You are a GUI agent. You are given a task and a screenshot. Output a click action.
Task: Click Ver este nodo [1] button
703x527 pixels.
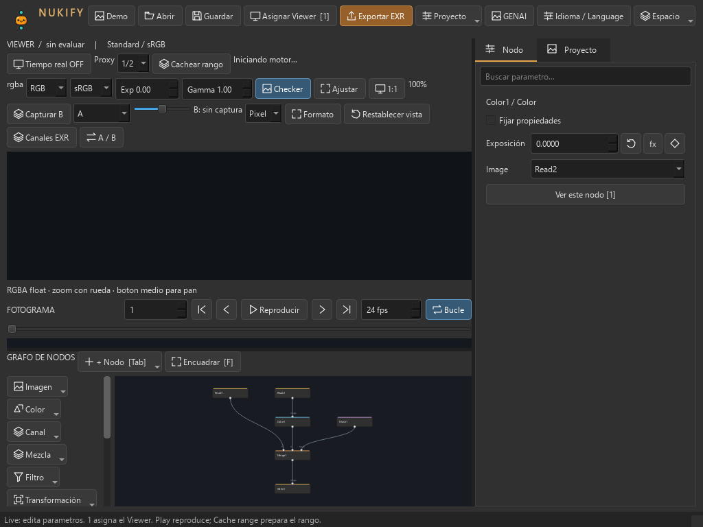(585, 194)
